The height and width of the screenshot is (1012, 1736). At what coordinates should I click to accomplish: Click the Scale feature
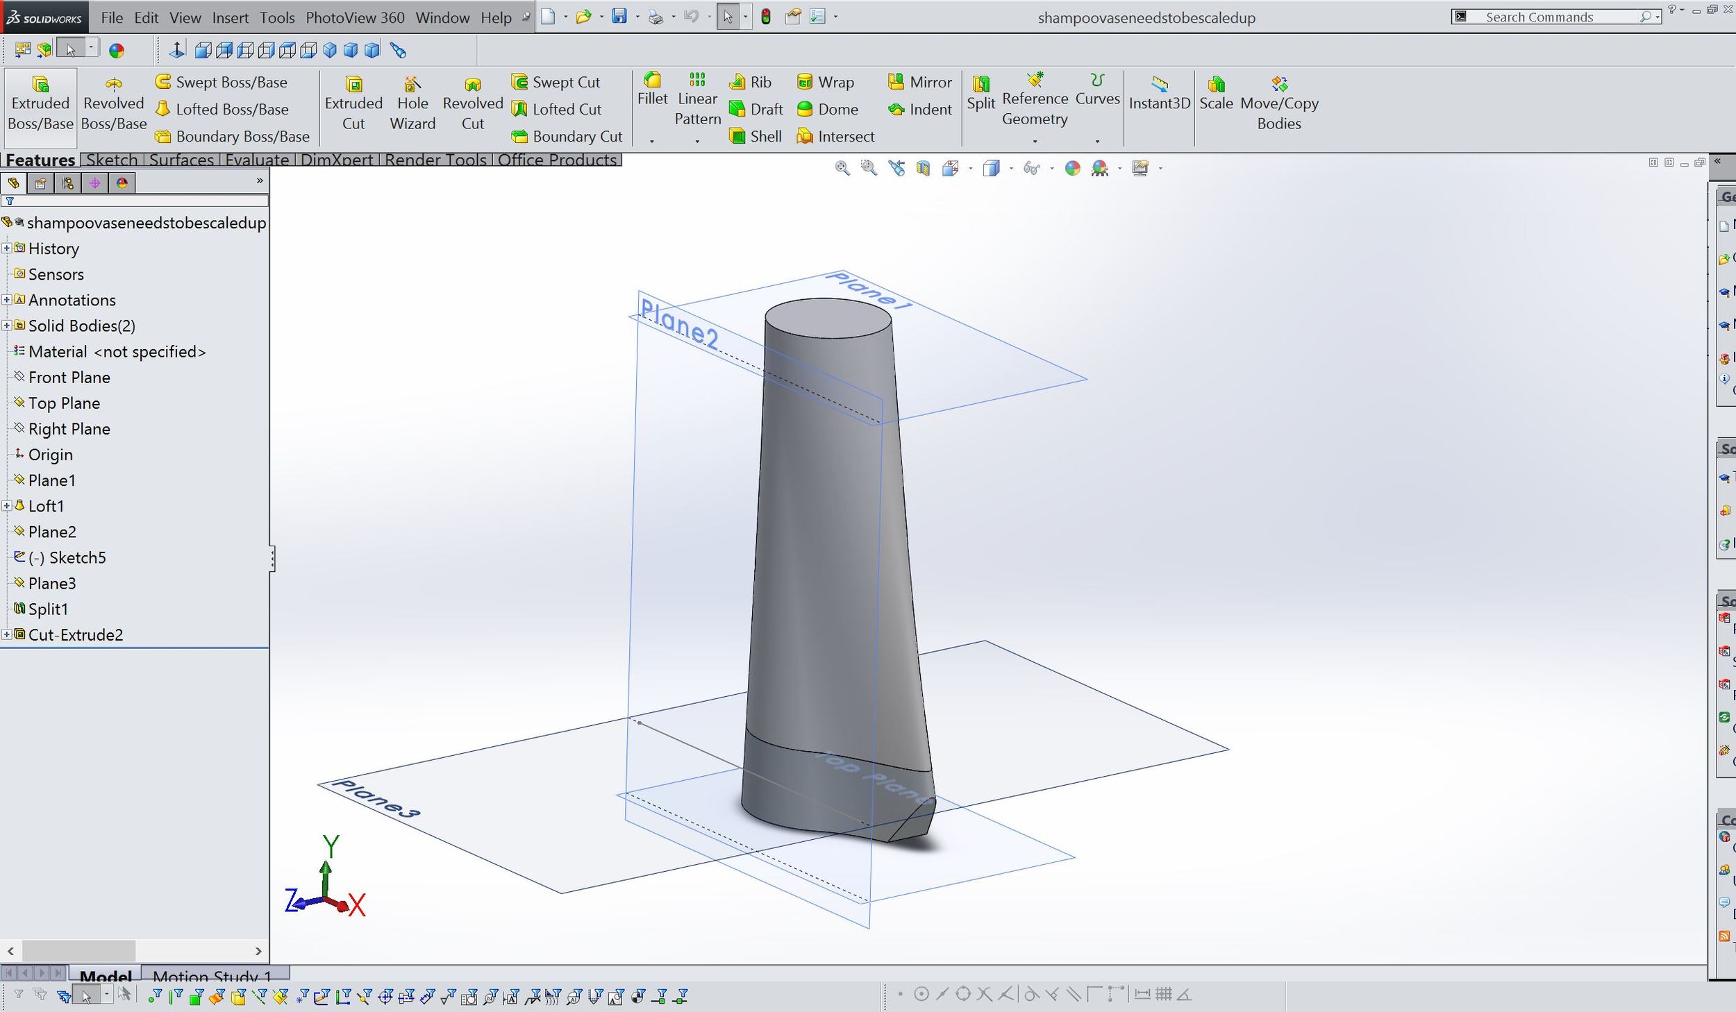click(1216, 93)
